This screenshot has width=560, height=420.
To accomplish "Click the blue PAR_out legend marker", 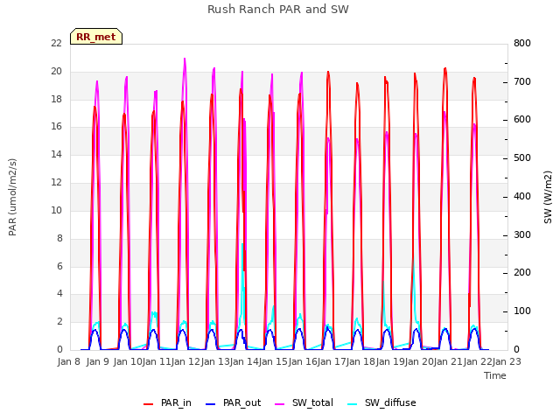I will 211,404.
